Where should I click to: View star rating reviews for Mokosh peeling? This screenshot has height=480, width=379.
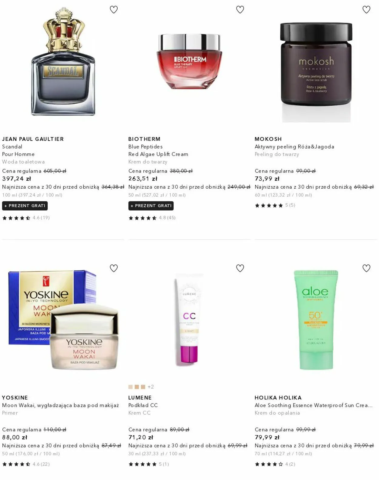pyautogui.click(x=275, y=205)
